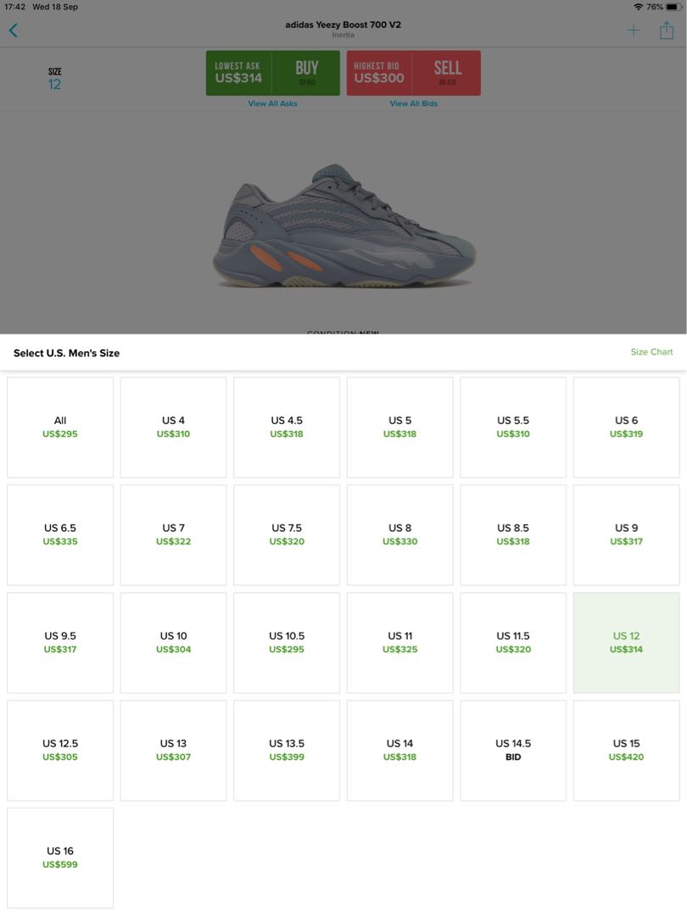The width and height of the screenshot is (687, 916).
Task: Click View All Bids link
Action: pyautogui.click(x=414, y=103)
